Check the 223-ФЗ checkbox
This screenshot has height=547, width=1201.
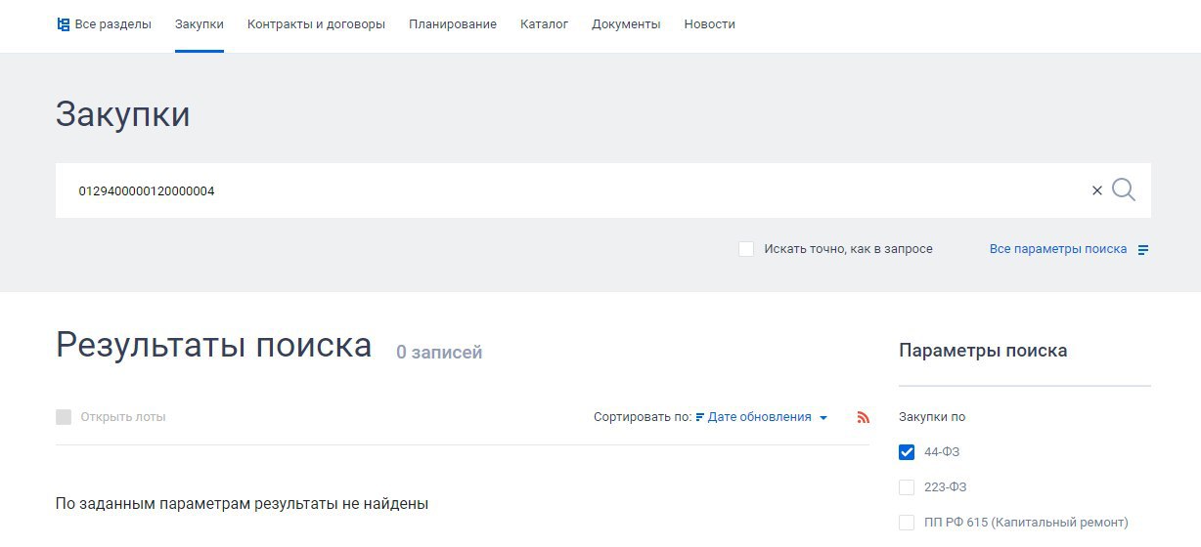(x=907, y=487)
